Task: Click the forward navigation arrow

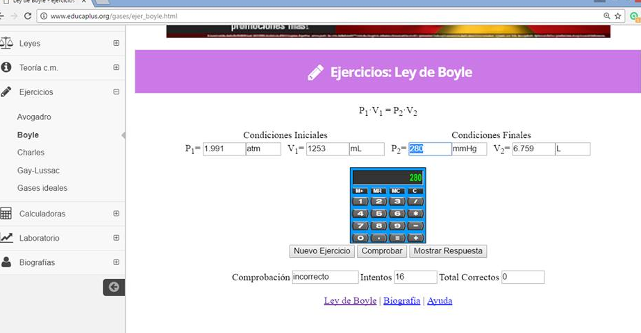Action: [x=14, y=16]
